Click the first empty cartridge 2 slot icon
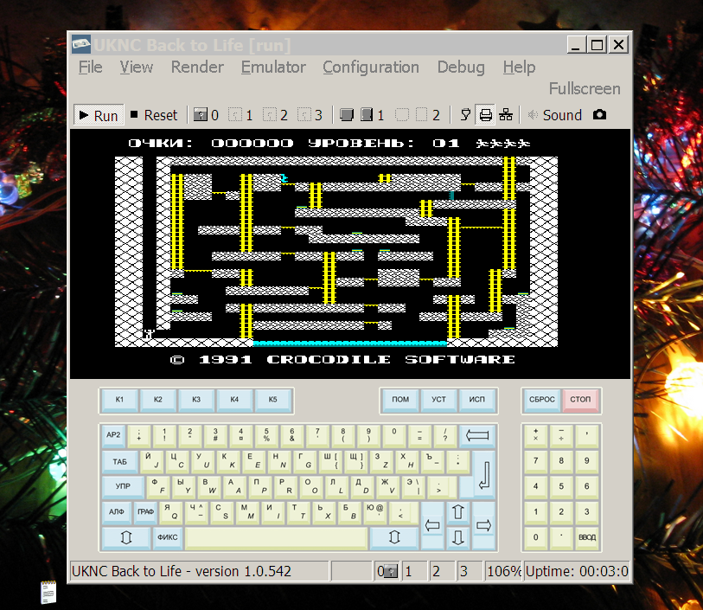The image size is (703, 610). point(402,115)
